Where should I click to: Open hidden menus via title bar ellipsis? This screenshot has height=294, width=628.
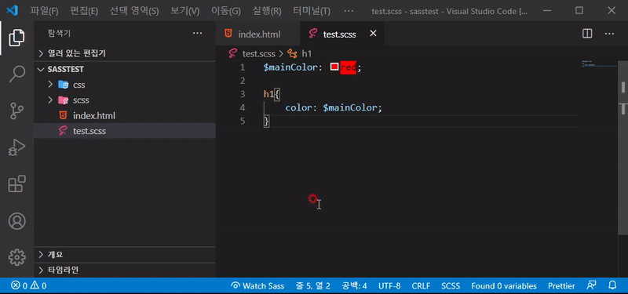click(x=349, y=11)
